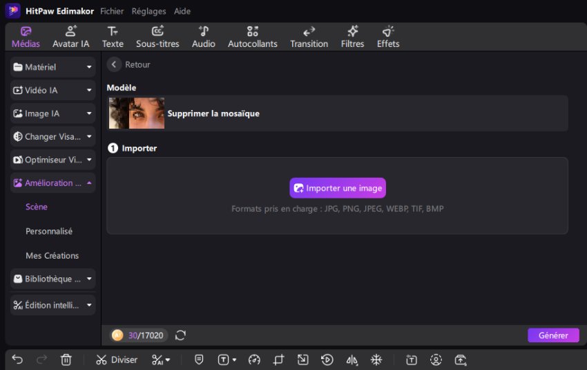Click the add text box icon
The height and width of the screenshot is (370, 587).
pyautogui.click(x=412, y=360)
